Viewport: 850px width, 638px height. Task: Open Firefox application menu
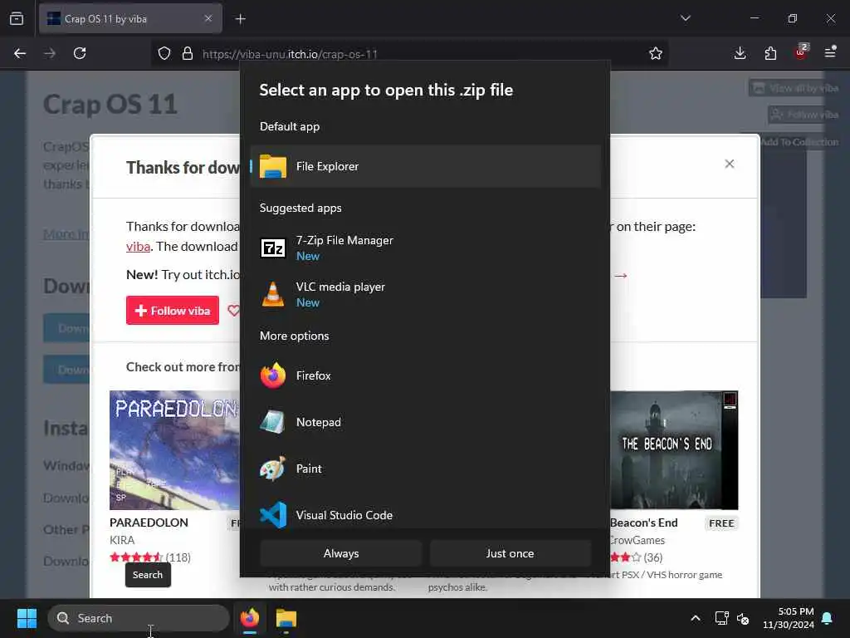[830, 52]
